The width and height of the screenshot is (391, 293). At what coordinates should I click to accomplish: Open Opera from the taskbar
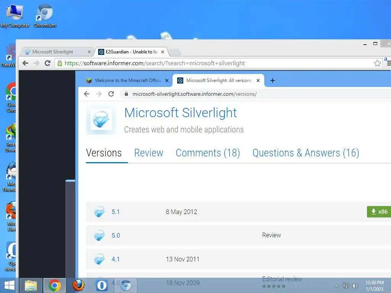tap(102, 285)
